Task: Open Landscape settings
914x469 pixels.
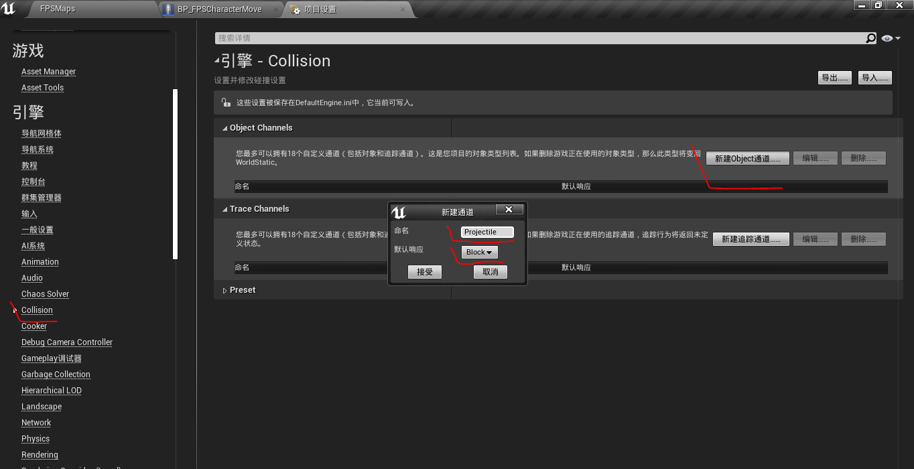Action: (x=42, y=407)
